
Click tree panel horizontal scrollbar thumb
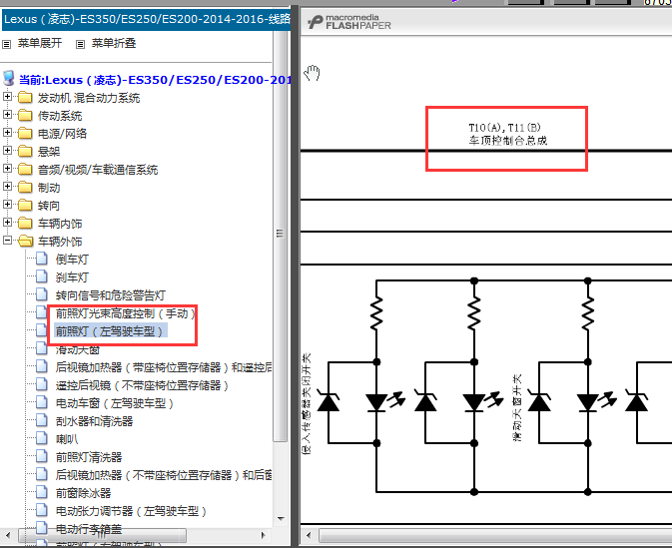pos(102,535)
